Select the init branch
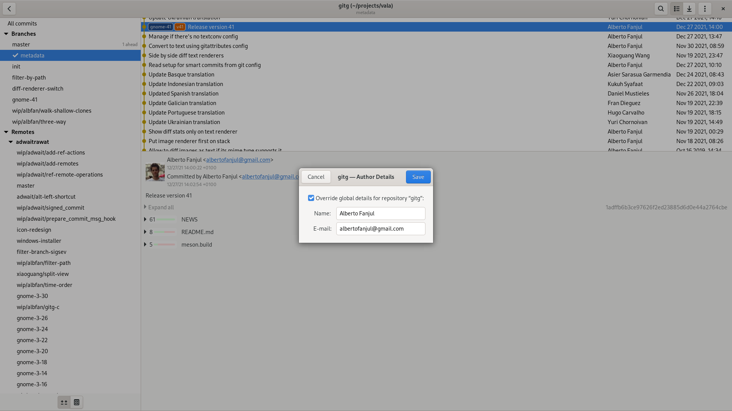This screenshot has width=732, height=411. (71, 67)
